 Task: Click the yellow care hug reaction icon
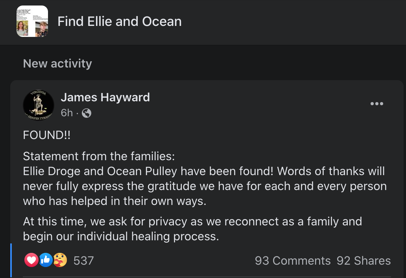tap(60, 260)
